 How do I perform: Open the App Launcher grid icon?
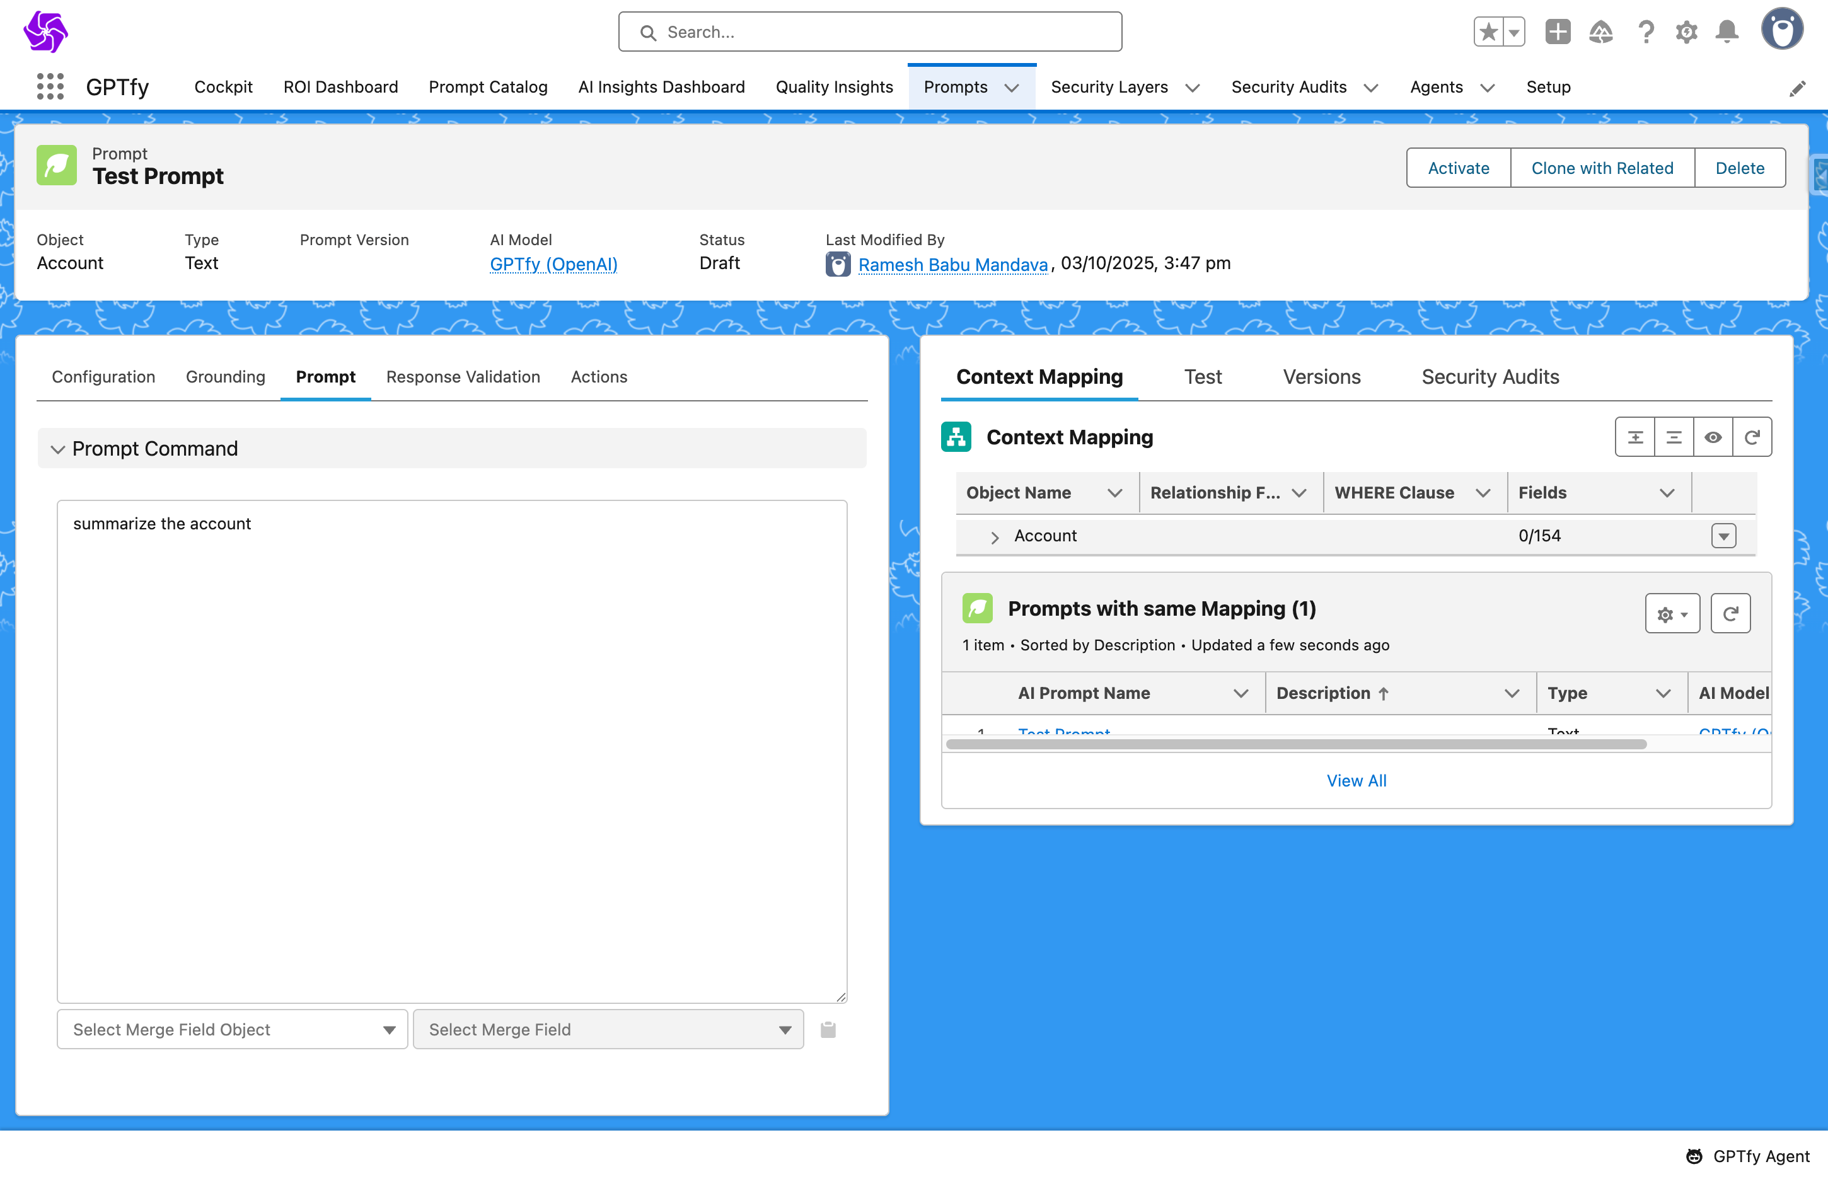tap(50, 87)
